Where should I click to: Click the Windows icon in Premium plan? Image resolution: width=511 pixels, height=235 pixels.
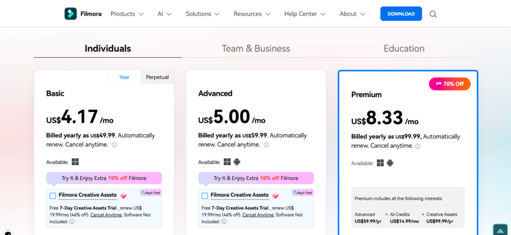[x=380, y=163]
